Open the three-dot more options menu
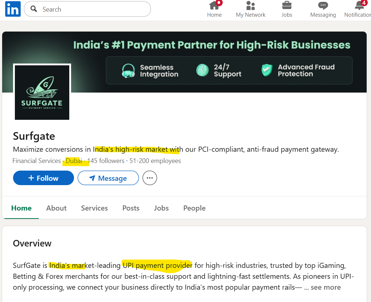Screen dimensions: 371x302 [x=149, y=178]
